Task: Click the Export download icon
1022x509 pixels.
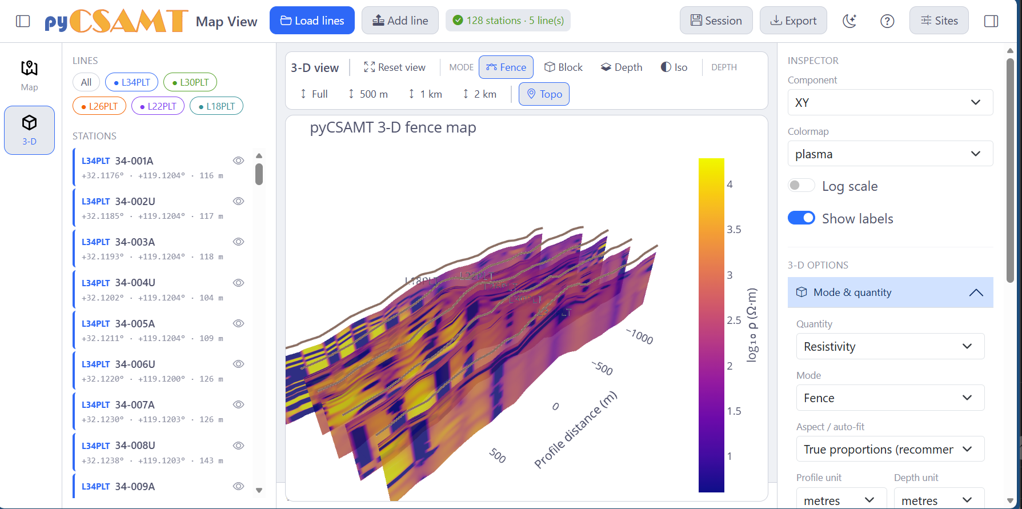Action: pyautogui.click(x=776, y=21)
